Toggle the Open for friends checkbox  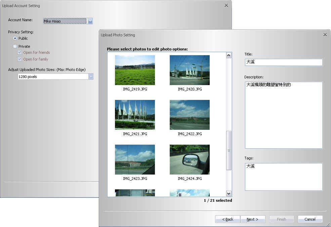tap(20, 52)
